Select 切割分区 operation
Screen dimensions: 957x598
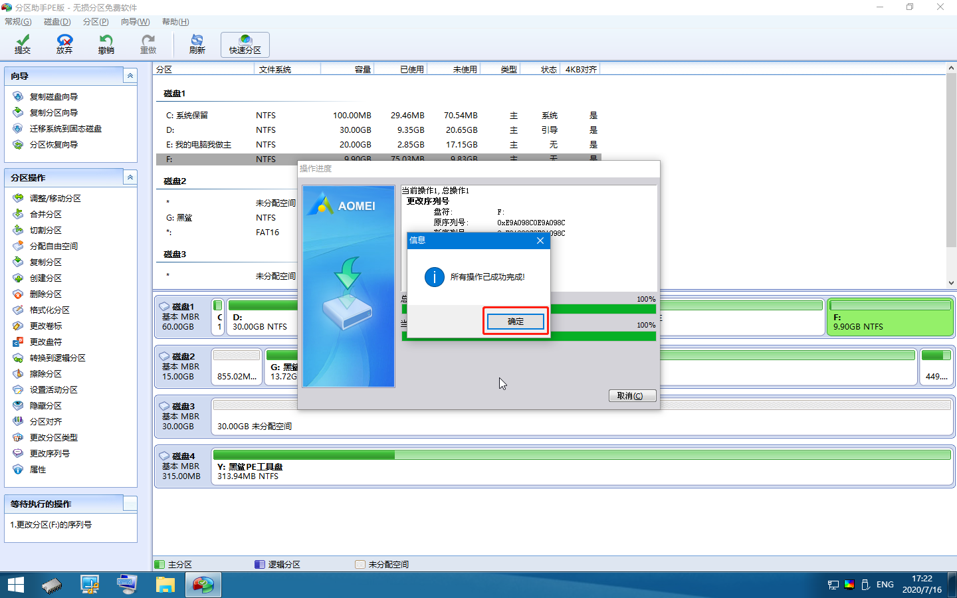(45, 230)
